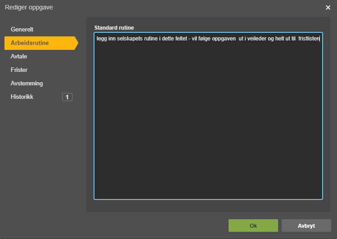
Task: Click the Rediger oppgave dialog title
Action: (x=29, y=8)
